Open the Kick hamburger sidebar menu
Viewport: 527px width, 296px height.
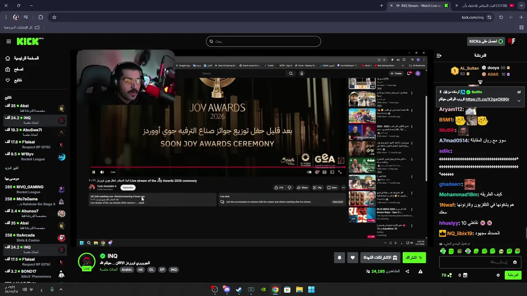tap(9, 42)
